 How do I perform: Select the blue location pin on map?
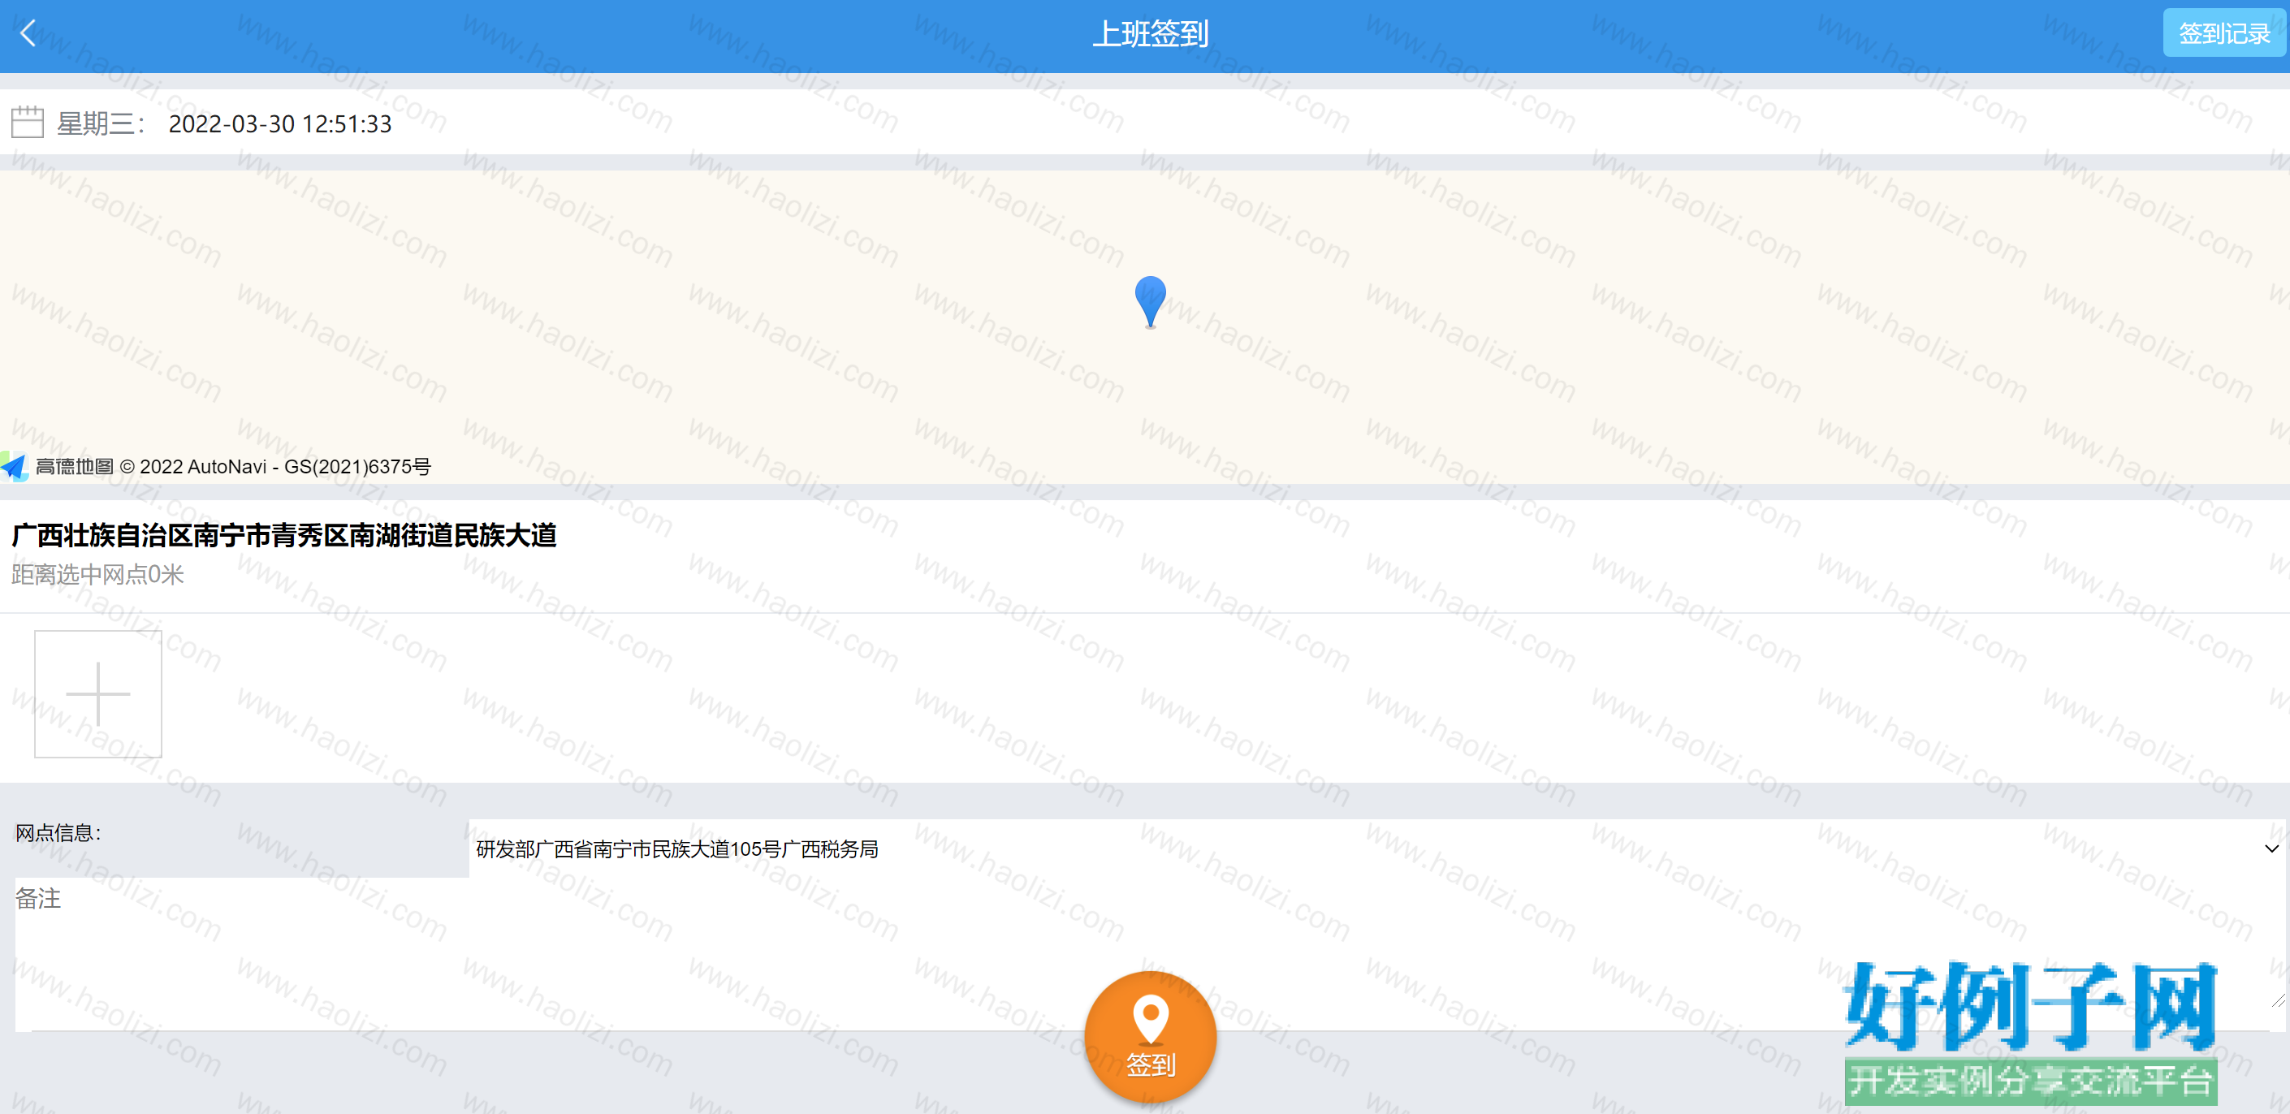click(x=1151, y=302)
